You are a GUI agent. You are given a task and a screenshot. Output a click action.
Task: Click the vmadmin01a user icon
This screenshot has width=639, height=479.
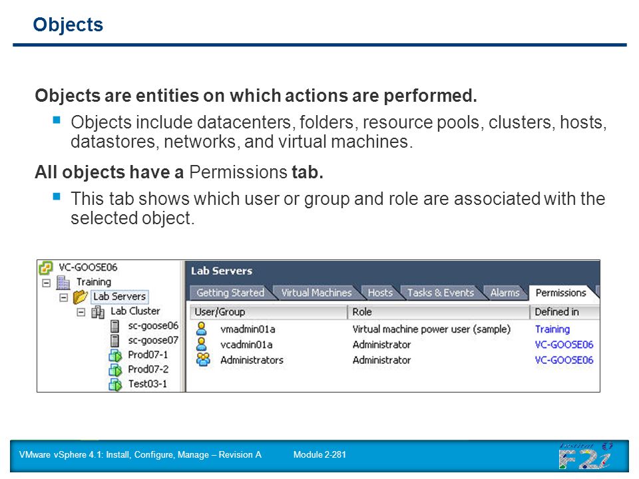click(x=201, y=328)
